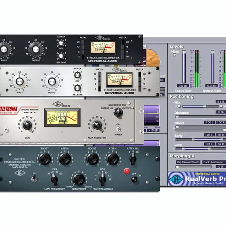The height and width of the screenshot is (226, 226).
Task: Open the Big Cement Room preset dropdown
Action: coord(188,162)
